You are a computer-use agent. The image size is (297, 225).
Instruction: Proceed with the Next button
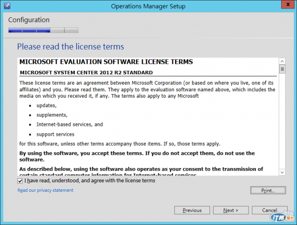tap(231, 210)
